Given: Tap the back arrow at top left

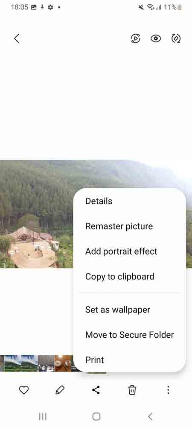Looking at the screenshot, I should tap(17, 39).
